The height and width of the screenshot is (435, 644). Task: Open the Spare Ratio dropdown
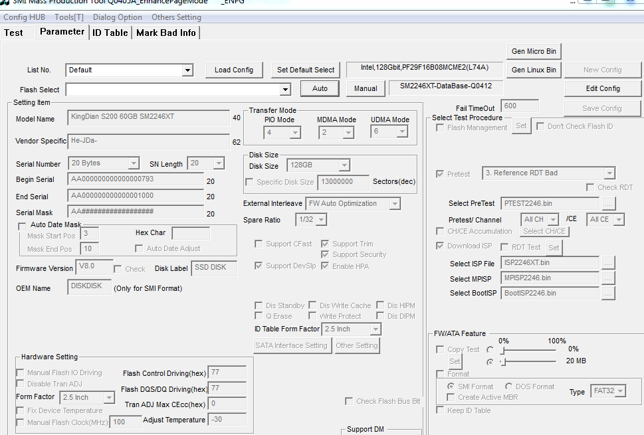tap(322, 220)
